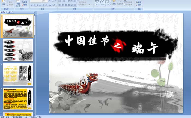This screenshot has width=191, height=118.
Task: Open character spacing dropdown
Action: [47, 5]
